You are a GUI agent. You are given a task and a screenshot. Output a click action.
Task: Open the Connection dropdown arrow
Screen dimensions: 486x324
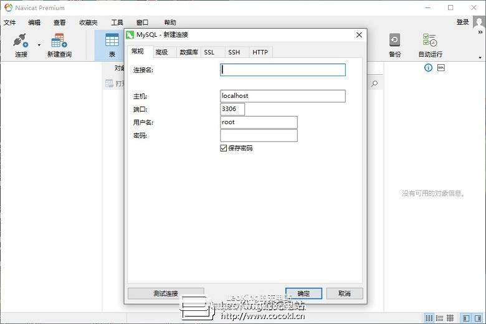tap(39, 45)
